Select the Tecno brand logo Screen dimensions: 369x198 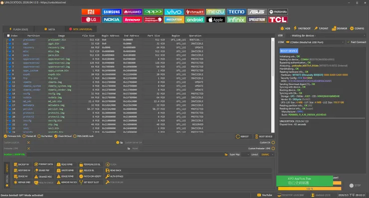pos(236,12)
